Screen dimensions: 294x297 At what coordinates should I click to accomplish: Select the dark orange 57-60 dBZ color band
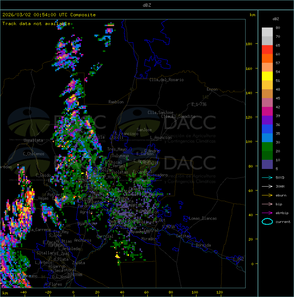coord(267,58)
